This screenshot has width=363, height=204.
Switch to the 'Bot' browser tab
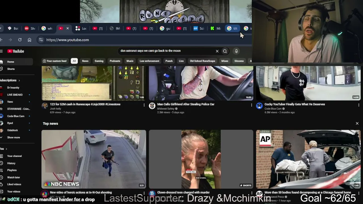click(x=13, y=28)
